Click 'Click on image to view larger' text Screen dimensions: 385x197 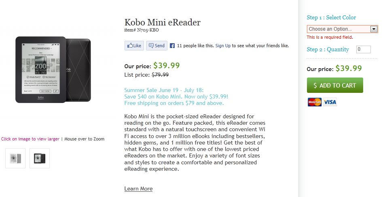(x=30, y=139)
